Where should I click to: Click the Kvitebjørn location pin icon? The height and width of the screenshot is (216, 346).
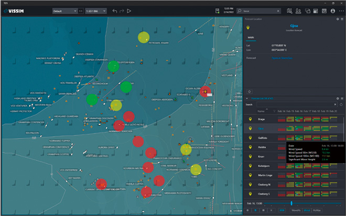point(250,166)
